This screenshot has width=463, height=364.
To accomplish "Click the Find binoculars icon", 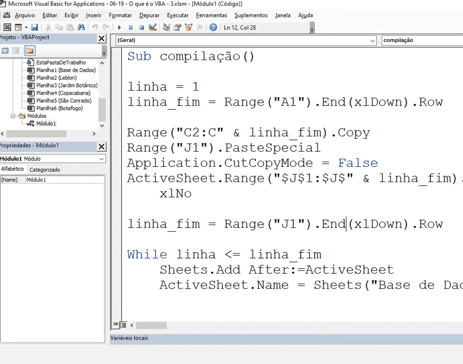I will (x=81, y=27).
